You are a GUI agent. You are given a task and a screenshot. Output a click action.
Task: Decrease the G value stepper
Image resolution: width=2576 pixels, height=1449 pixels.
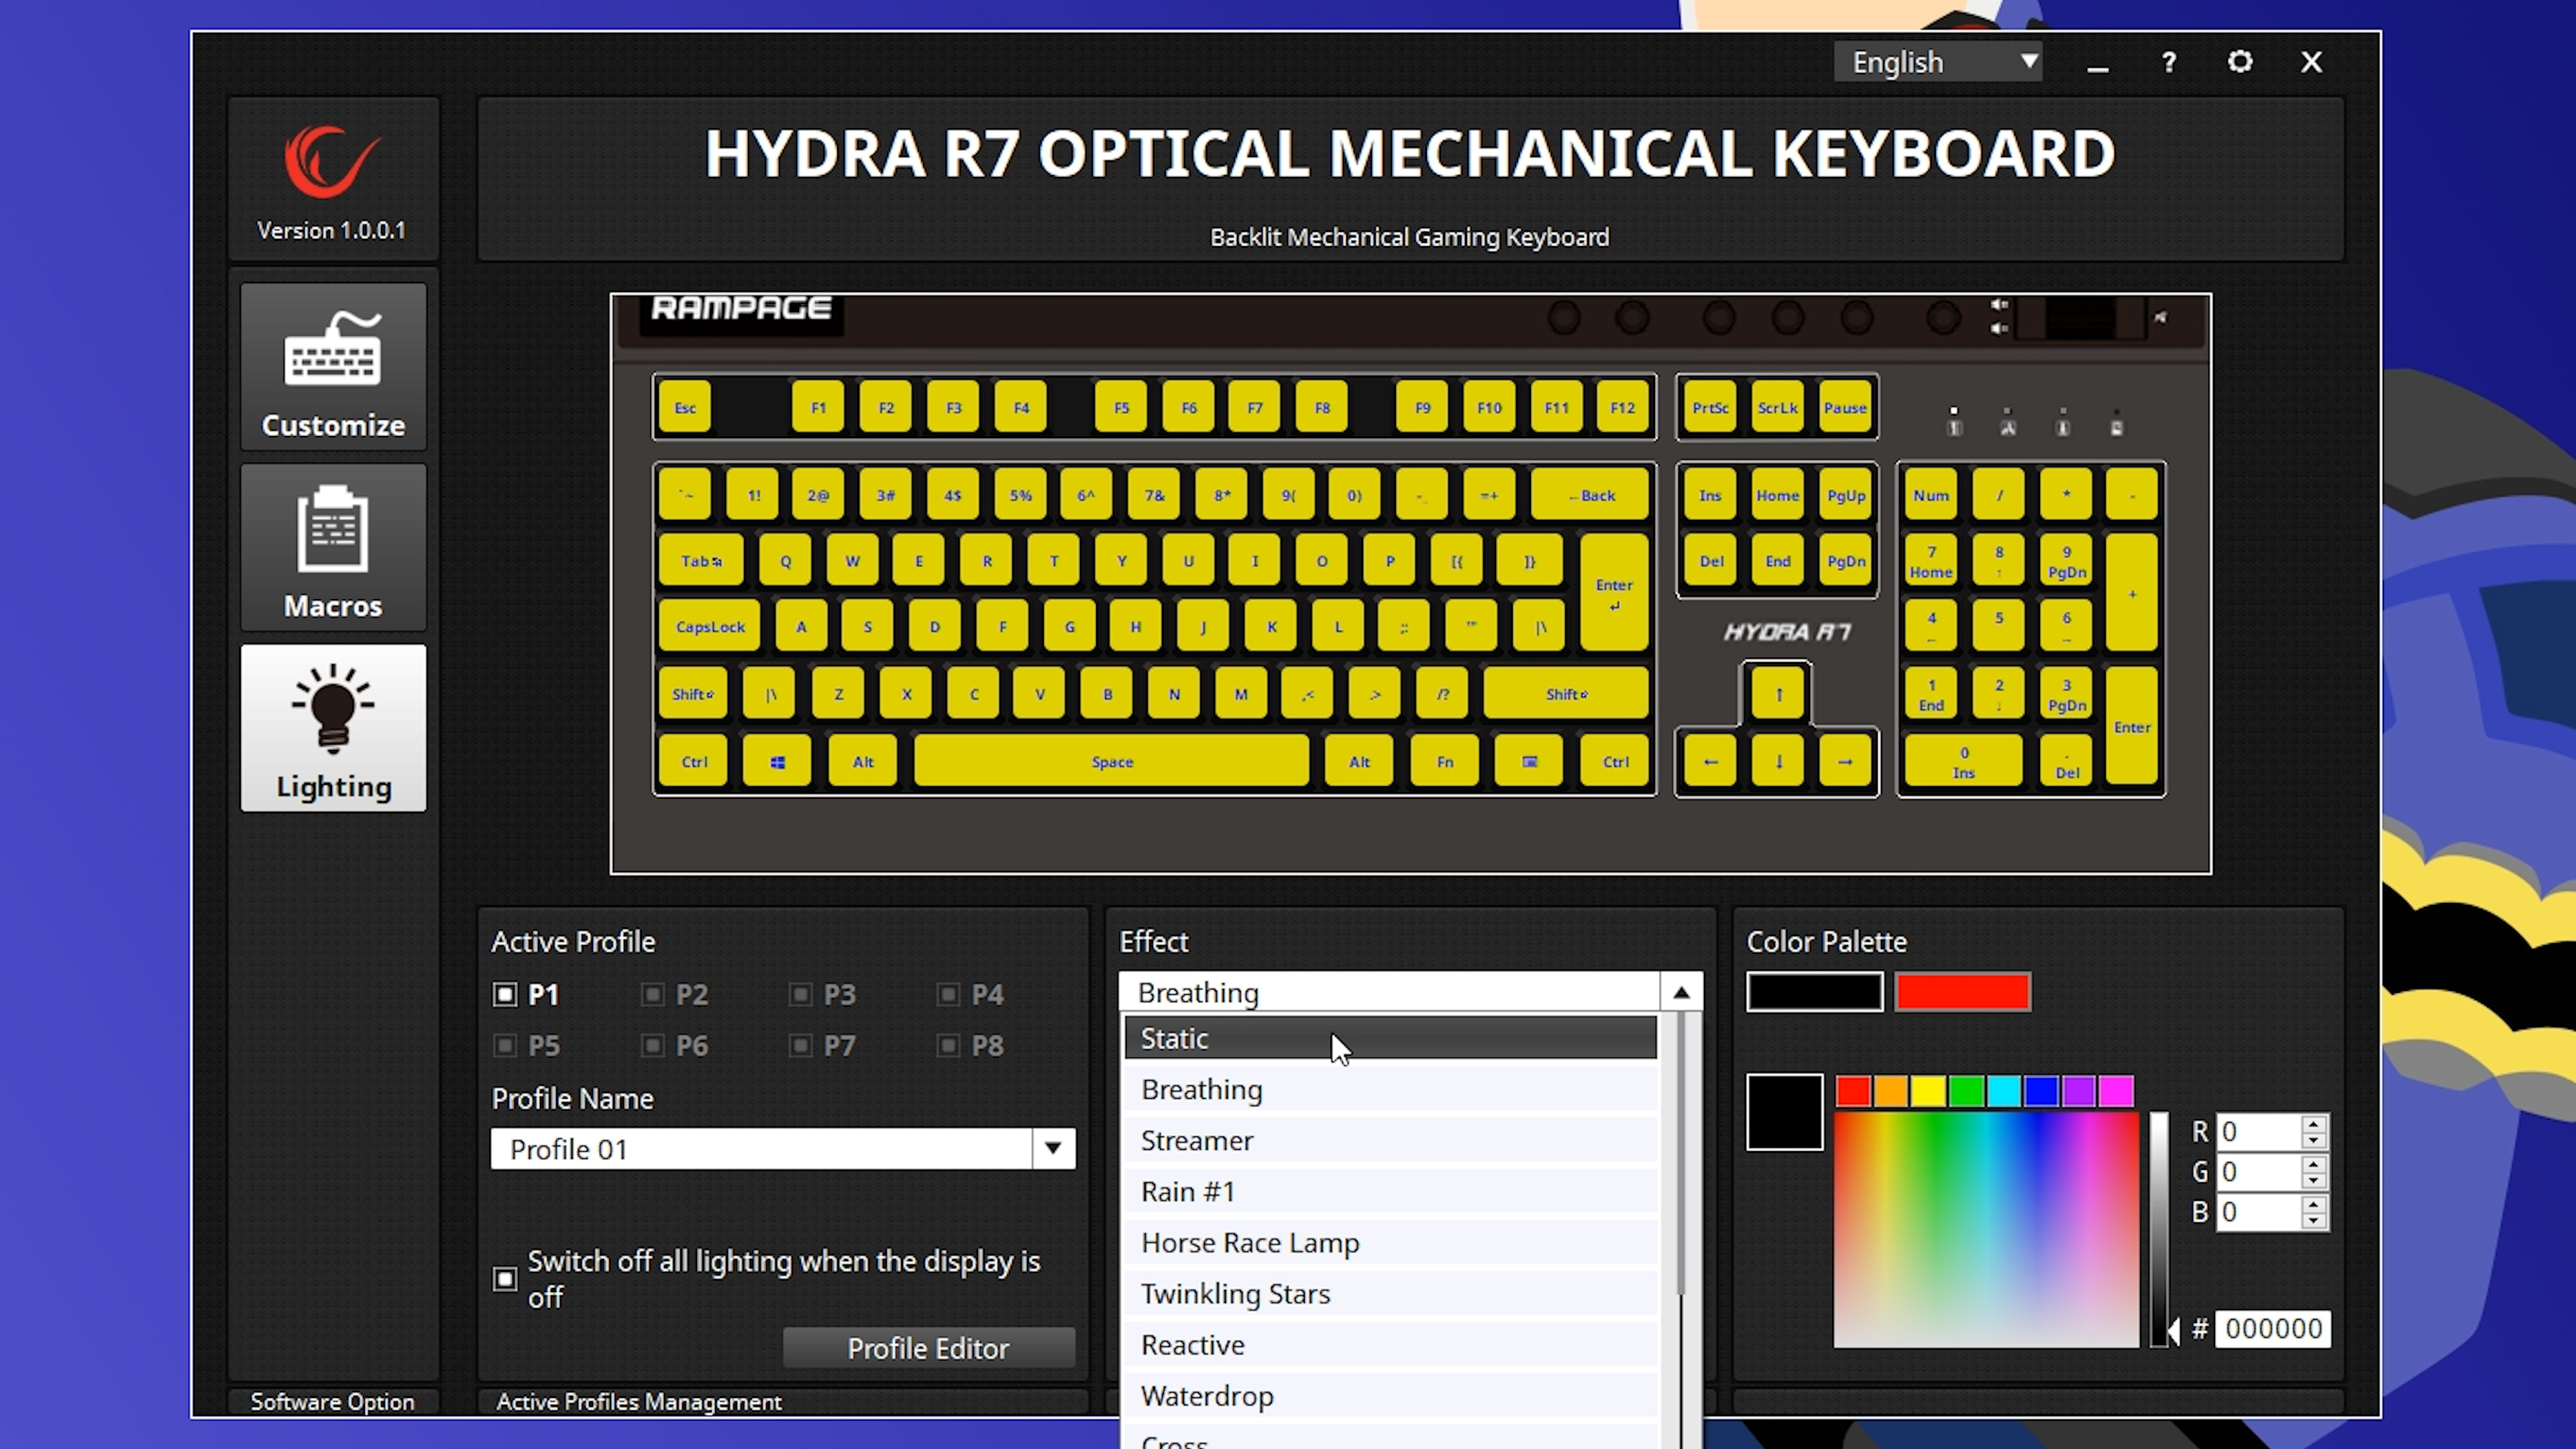[2313, 1181]
